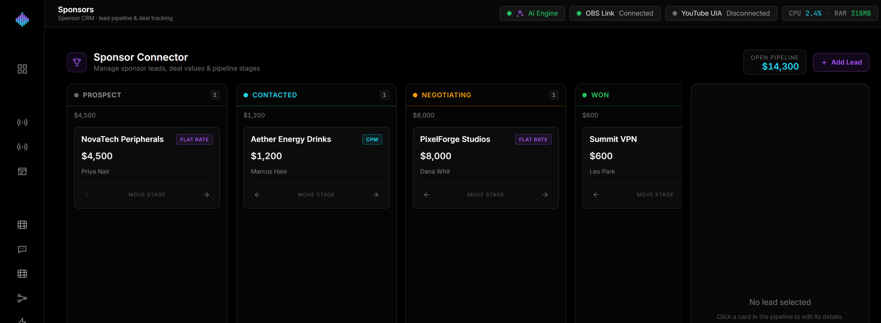Image resolution: width=881 pixels, height=323 pixels.
Task: Click the Open Pipeline $14,300 summary box
Action: (x=775, y=62)
